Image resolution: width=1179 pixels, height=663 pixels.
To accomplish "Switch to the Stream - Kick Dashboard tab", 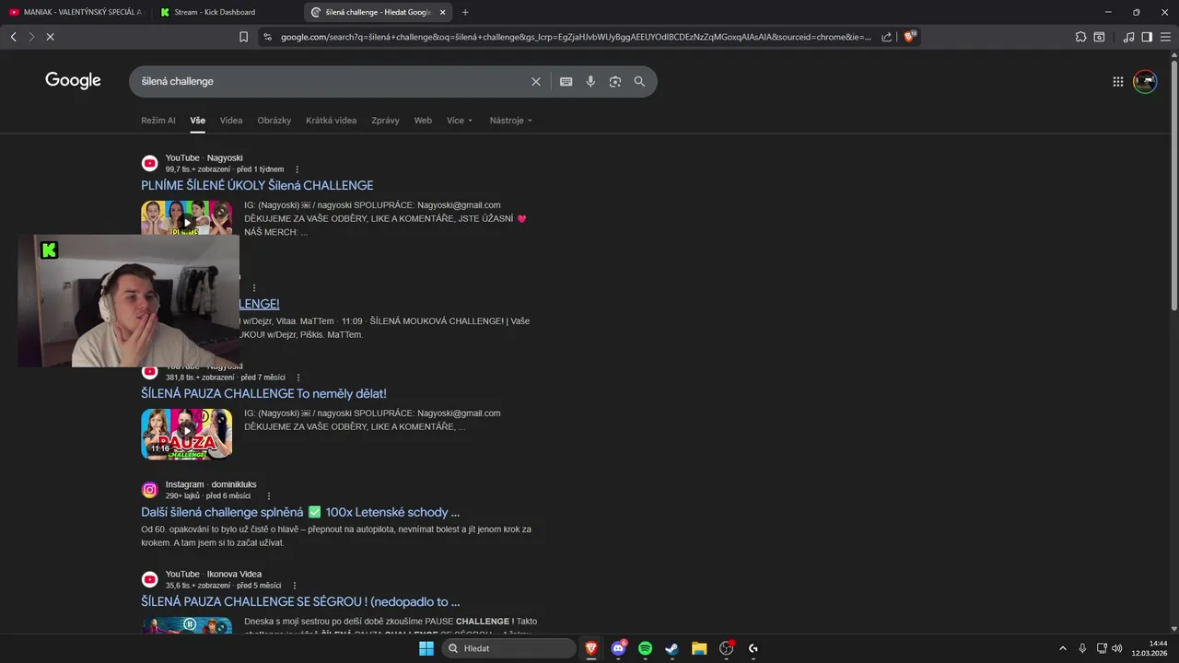I will point(226,12).
